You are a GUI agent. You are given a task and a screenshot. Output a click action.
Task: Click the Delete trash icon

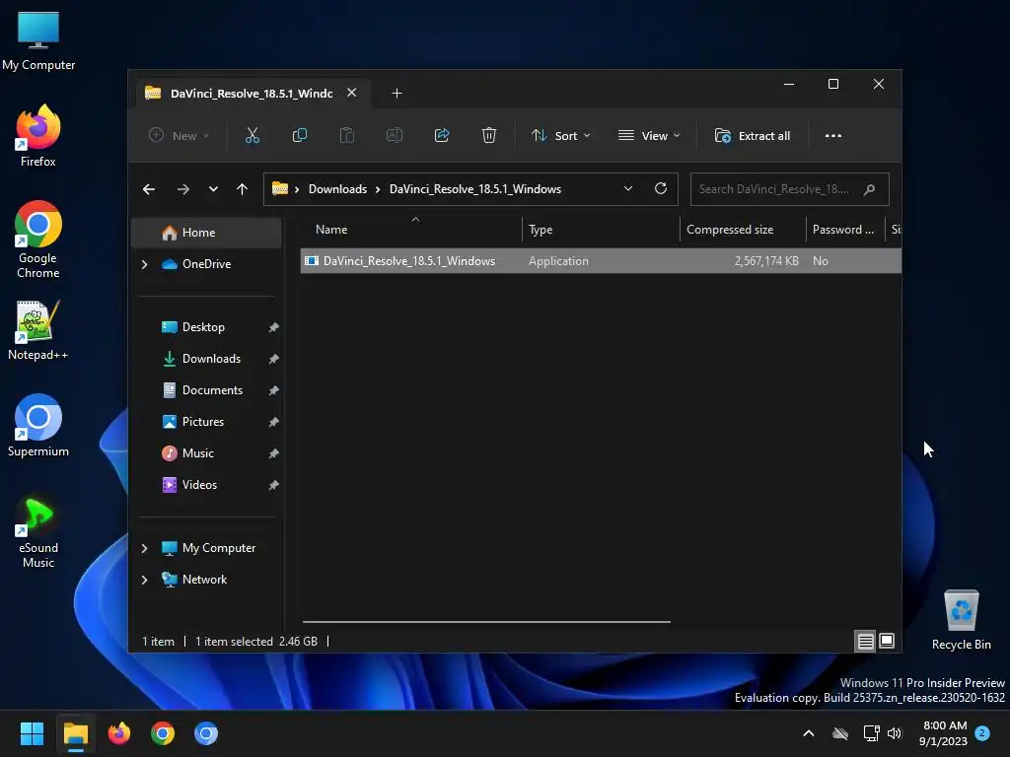pyautogui.click(x=489, y=136)
